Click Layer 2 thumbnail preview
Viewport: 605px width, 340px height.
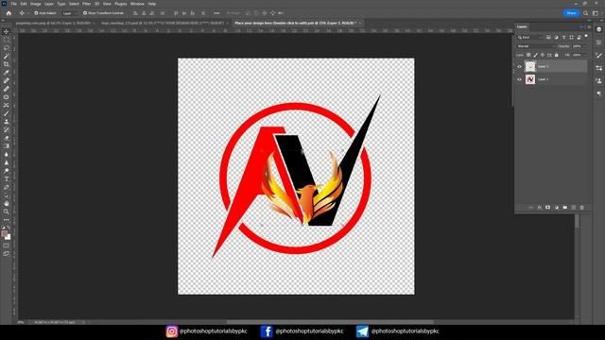pos(530,66)
